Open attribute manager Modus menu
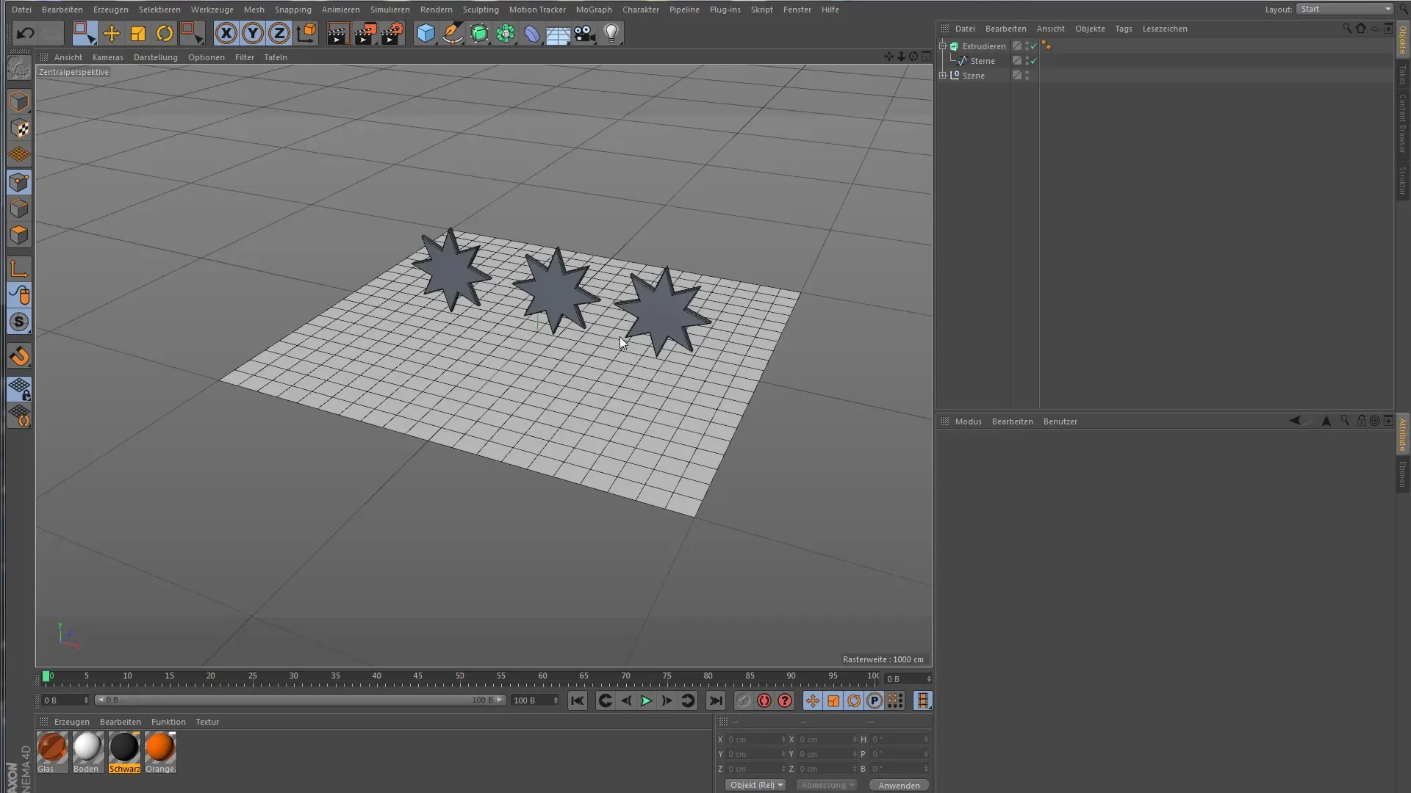Image resolution: width=1411 pixels, height=793 pixels. click(968, 421)
